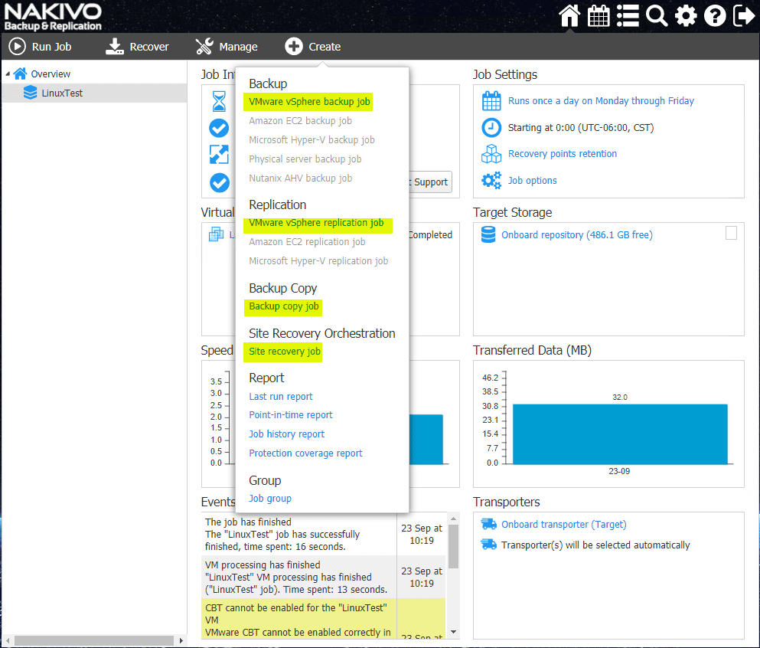
Task: Open the Settings gear icon
Action: (686, 16)
